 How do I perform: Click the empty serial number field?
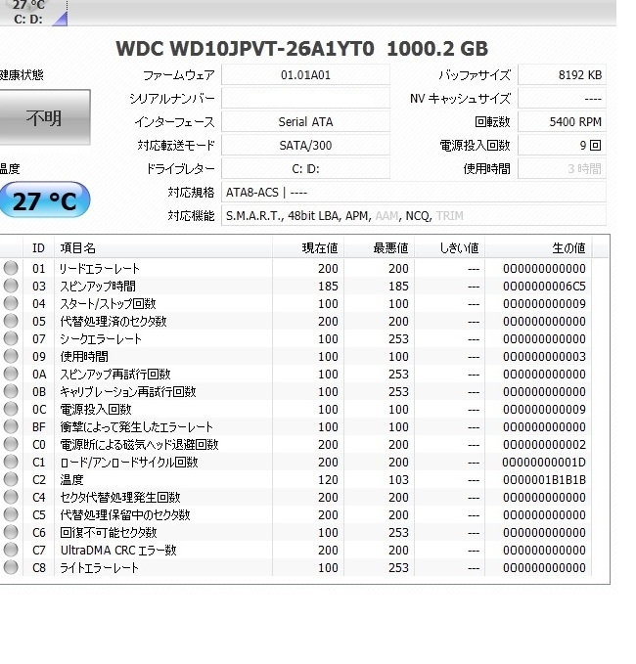[305, 99]
